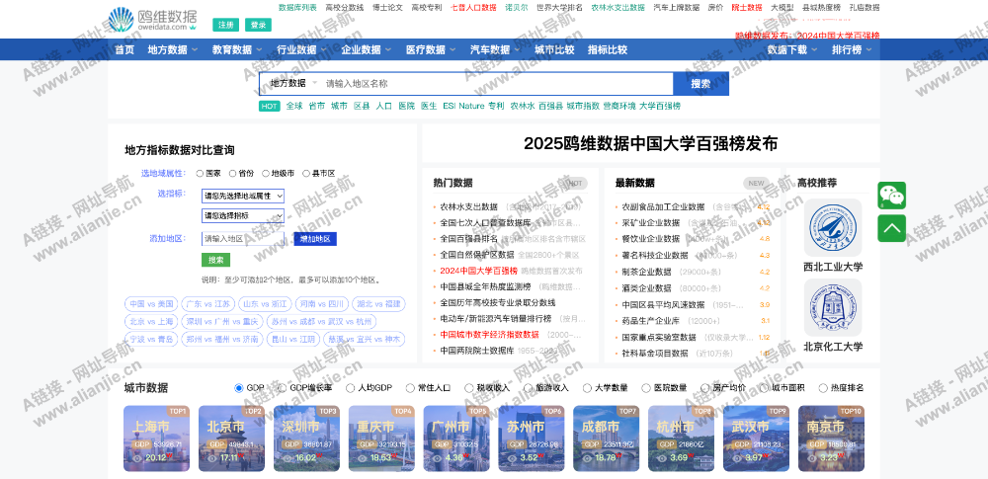Expand the 汽车数据 navigation menu
Viewport: 988px width, 479px height.
495,49
